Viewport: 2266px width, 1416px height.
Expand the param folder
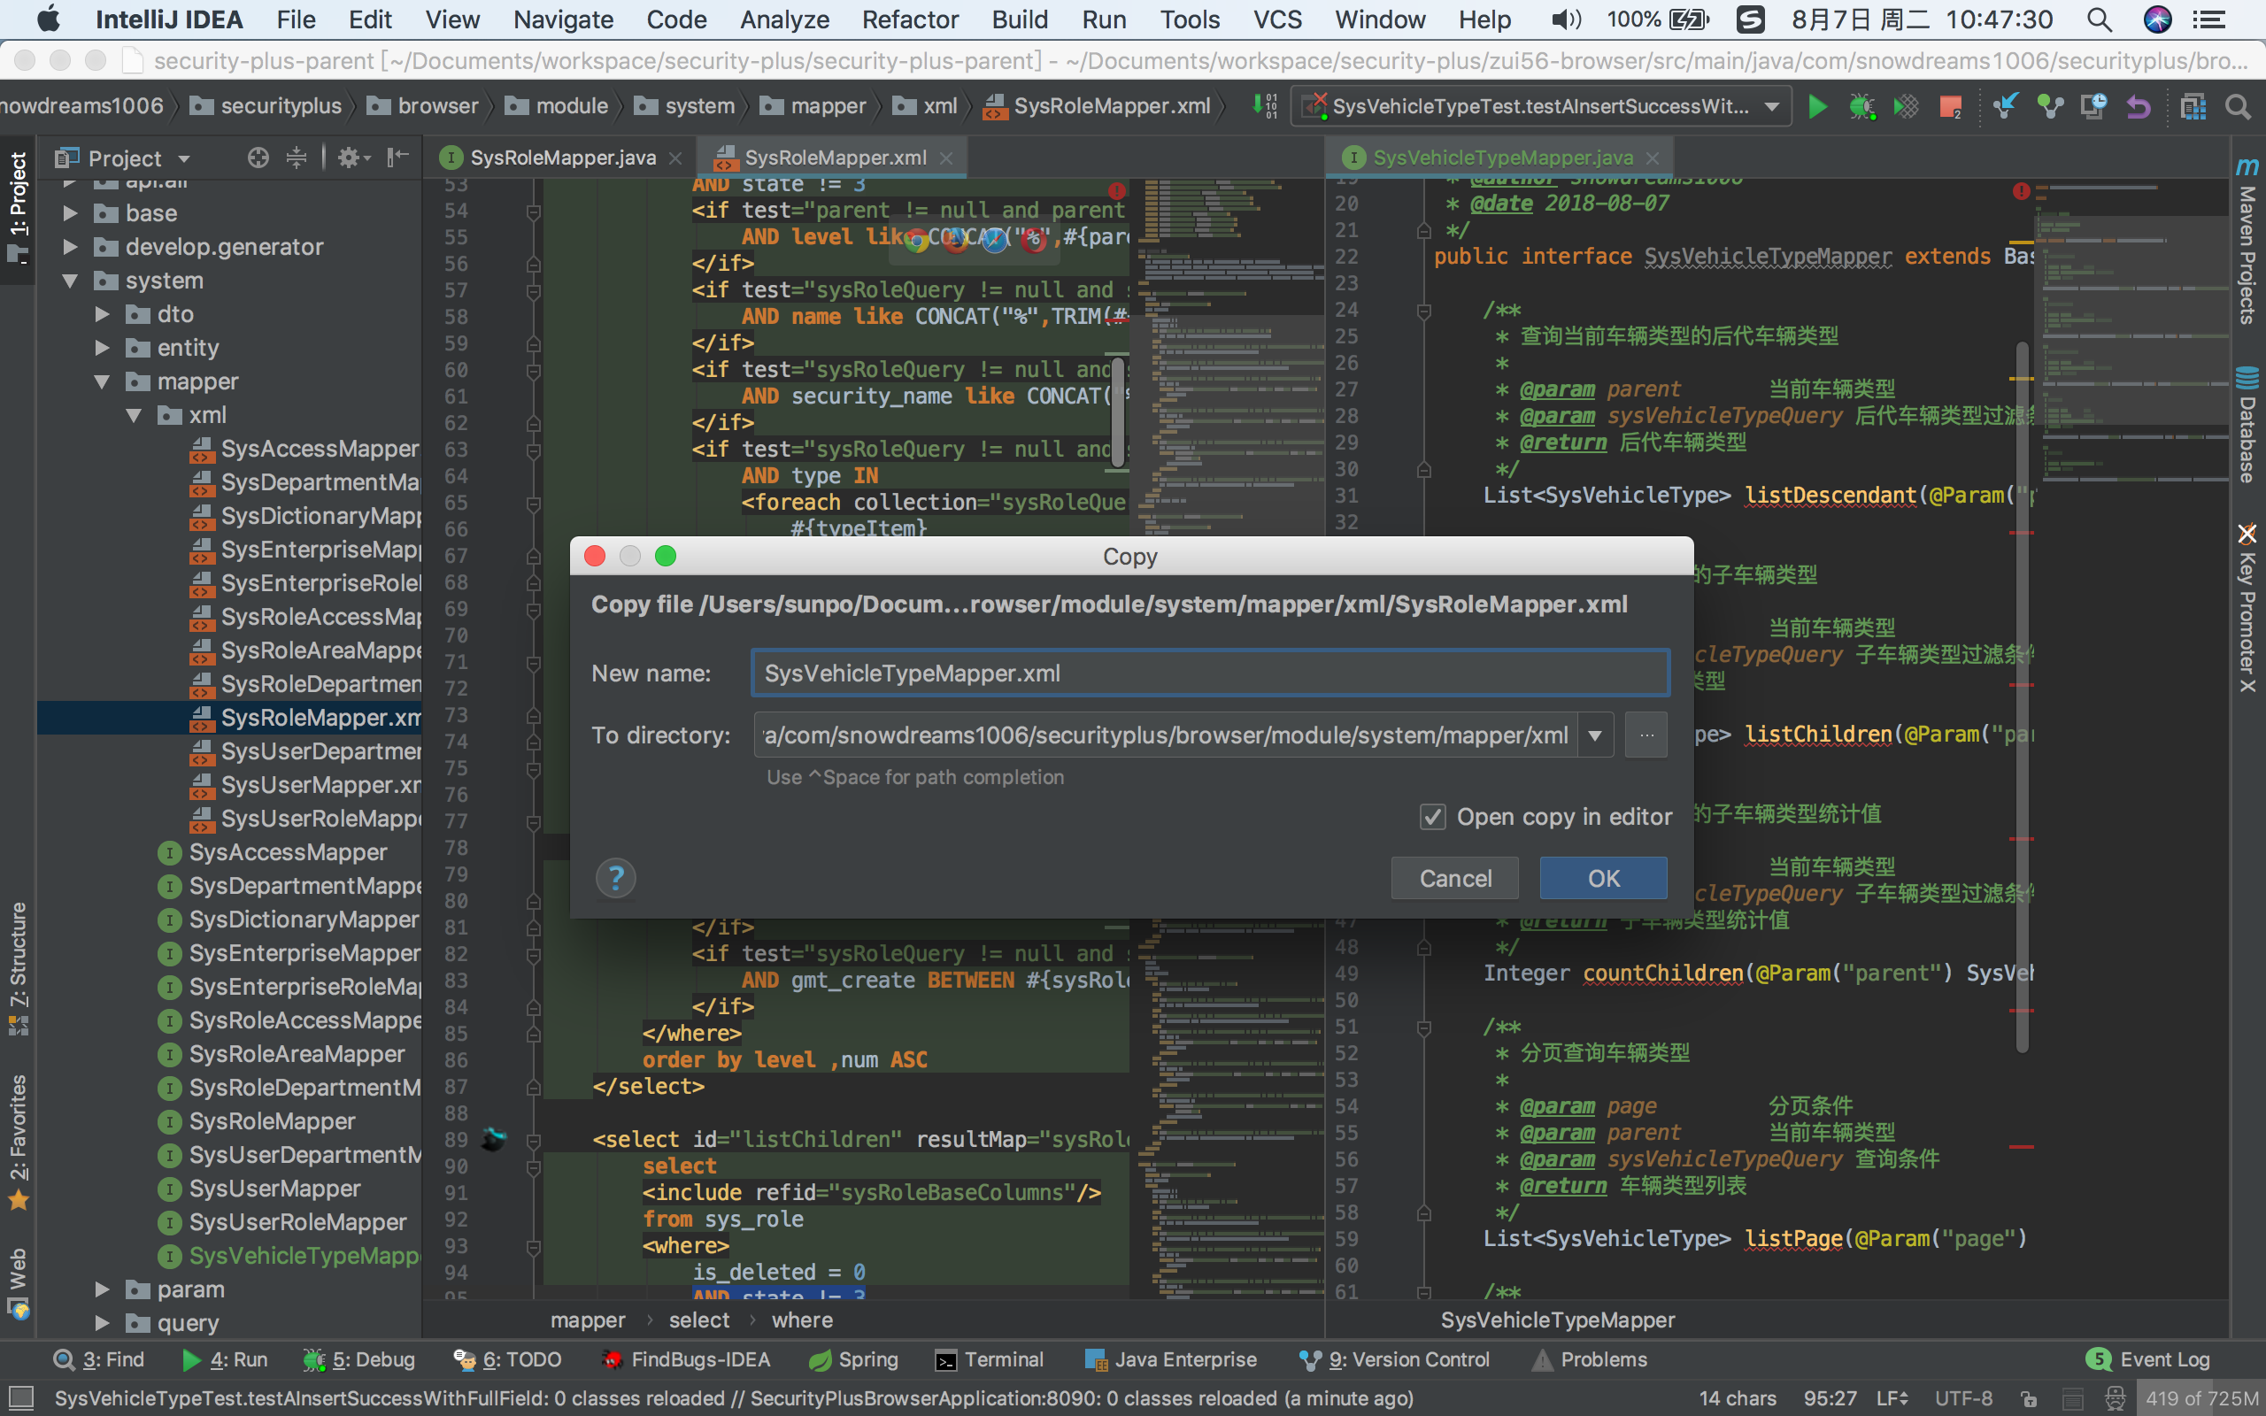point(102,1290)
